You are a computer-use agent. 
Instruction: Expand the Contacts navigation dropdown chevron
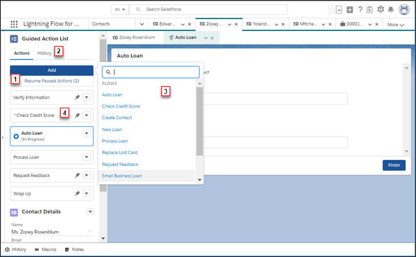pyautogui.click(x=142, y=24)
